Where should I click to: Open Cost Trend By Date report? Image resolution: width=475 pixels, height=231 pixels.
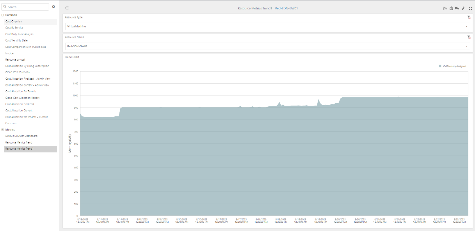click(x=16, y=40)
